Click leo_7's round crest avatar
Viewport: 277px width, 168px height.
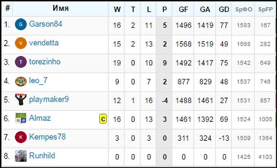click(x=21, y=81)
